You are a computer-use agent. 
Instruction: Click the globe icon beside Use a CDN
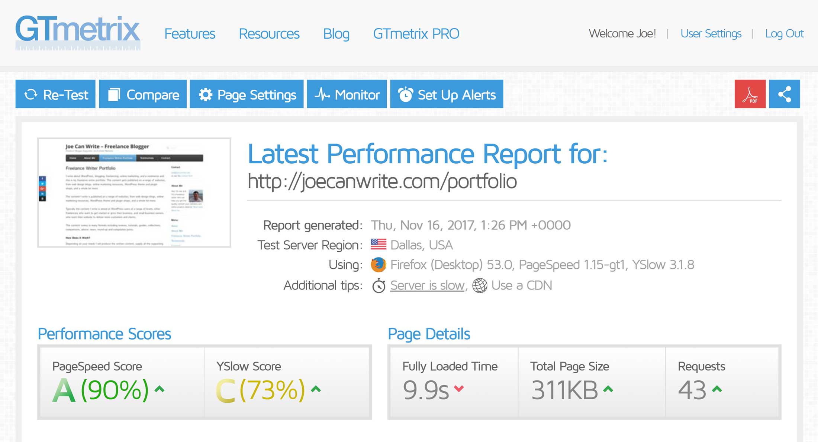coord(480,285)
